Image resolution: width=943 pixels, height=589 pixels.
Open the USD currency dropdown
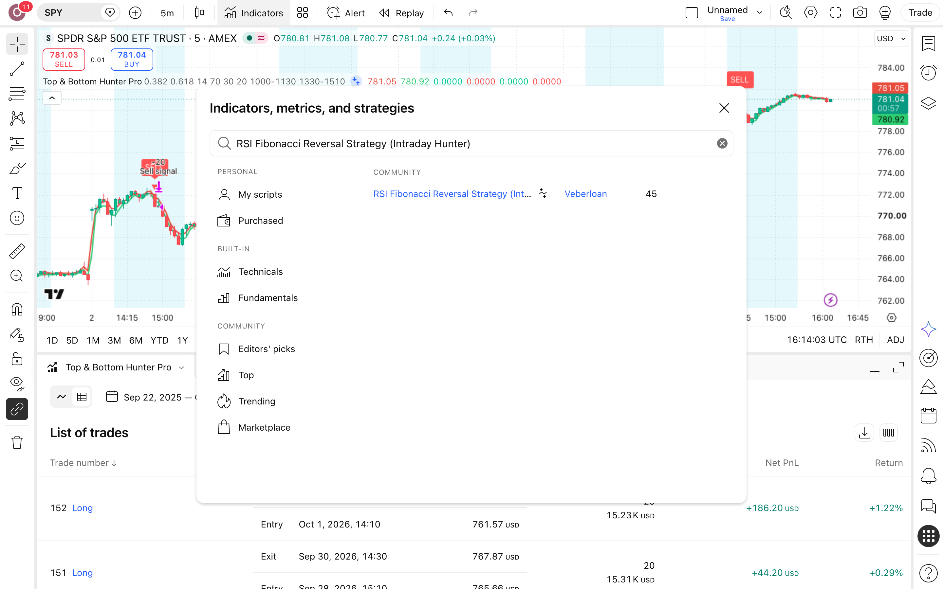coord(891,39)
